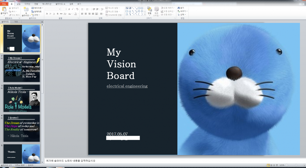
Task: Switch to the Insert (삽입) ribbon tab
Action: pyautogui.click(x=19, y=4)
